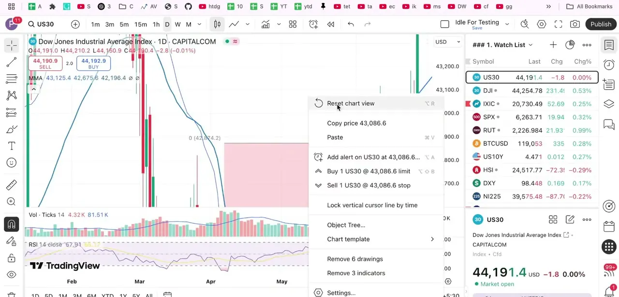
Task: Select the crosshair cursor tool
Action: coord(12,45)
